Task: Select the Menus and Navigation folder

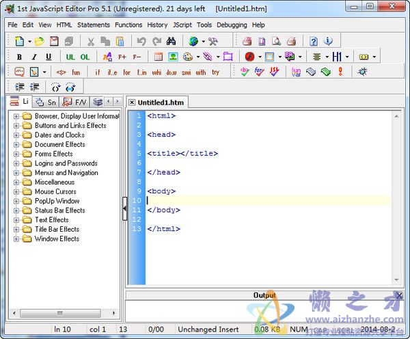Action: point(66,173)
